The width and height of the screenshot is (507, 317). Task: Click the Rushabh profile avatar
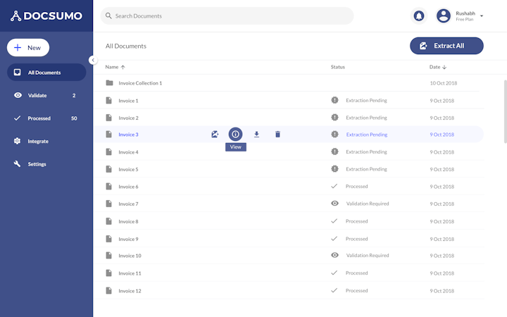coord(444,15)
